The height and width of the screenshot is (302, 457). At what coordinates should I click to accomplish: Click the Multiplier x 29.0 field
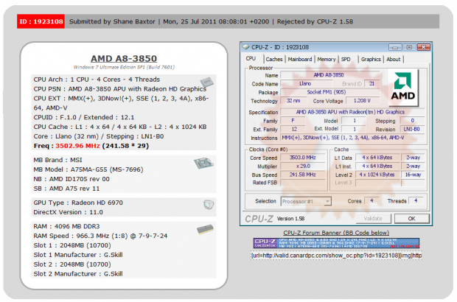click(302, 166)
